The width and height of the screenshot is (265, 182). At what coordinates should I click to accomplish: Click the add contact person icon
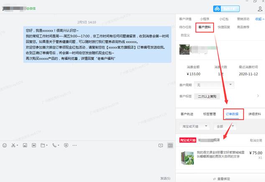tap(260, 8)
